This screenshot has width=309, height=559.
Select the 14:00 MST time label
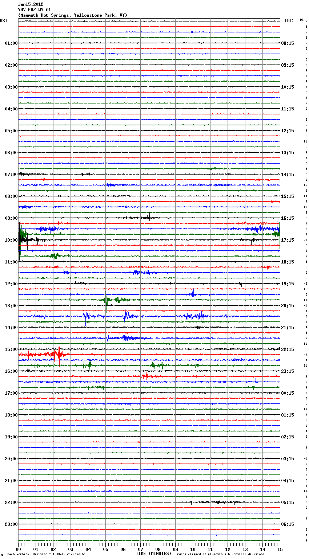[x=11, y=328]
